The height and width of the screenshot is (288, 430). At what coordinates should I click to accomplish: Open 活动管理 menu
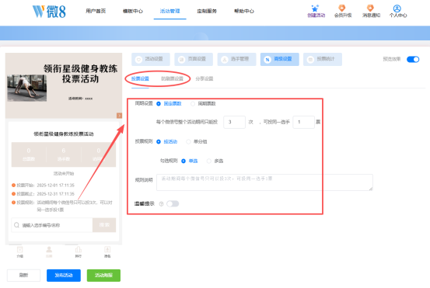pos(170,11)
